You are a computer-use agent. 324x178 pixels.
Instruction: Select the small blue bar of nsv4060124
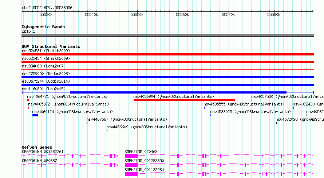coord(35,115)
